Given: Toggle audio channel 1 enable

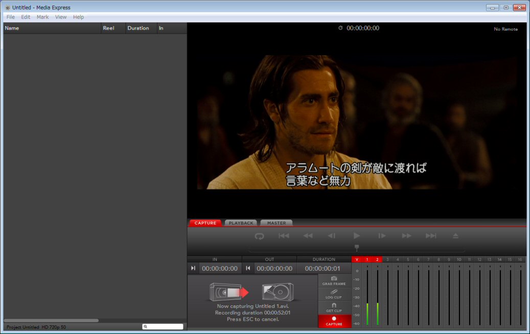Looking at the screenshot, I should coord(367,259).
